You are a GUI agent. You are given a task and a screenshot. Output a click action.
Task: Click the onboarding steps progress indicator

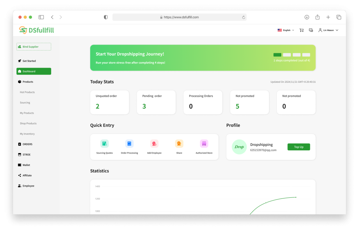coord(291,55)
